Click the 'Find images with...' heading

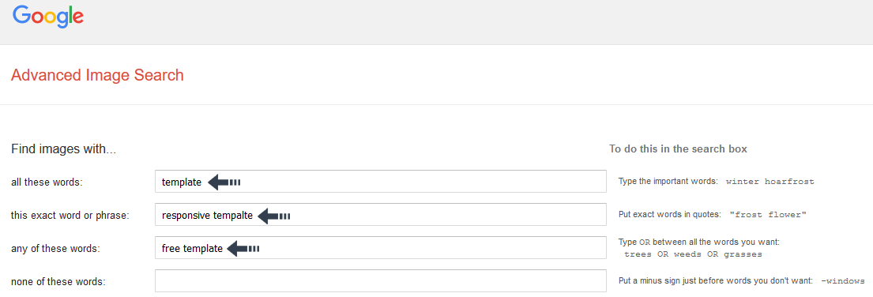(x=63, y=149)
